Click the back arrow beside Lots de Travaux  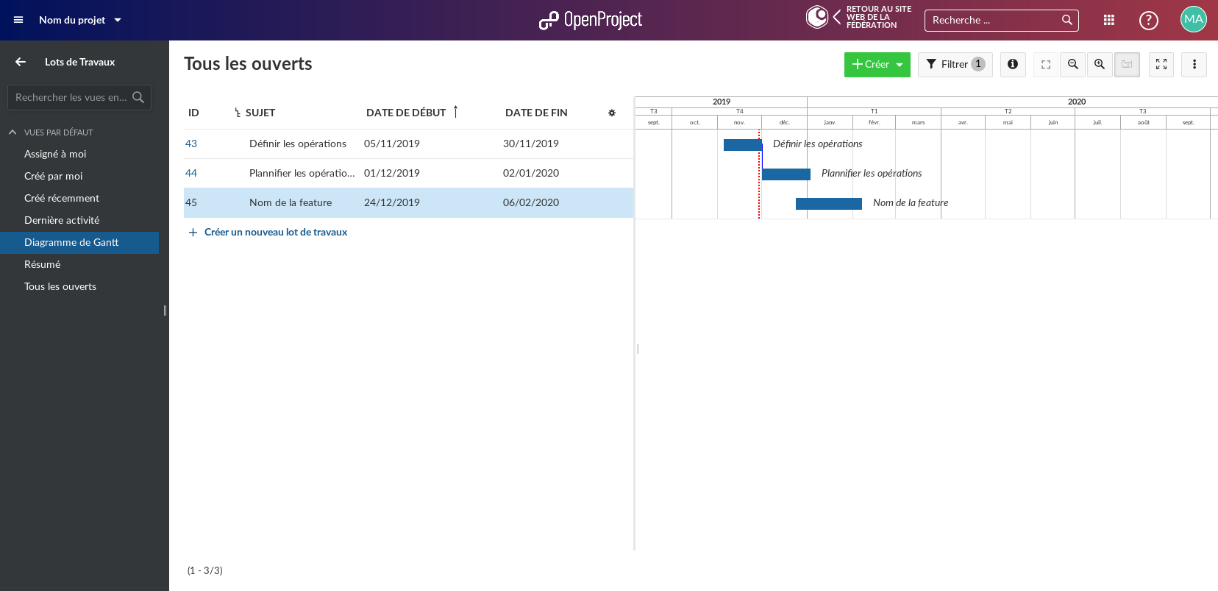pyautogui.click(x=21, y=62)
